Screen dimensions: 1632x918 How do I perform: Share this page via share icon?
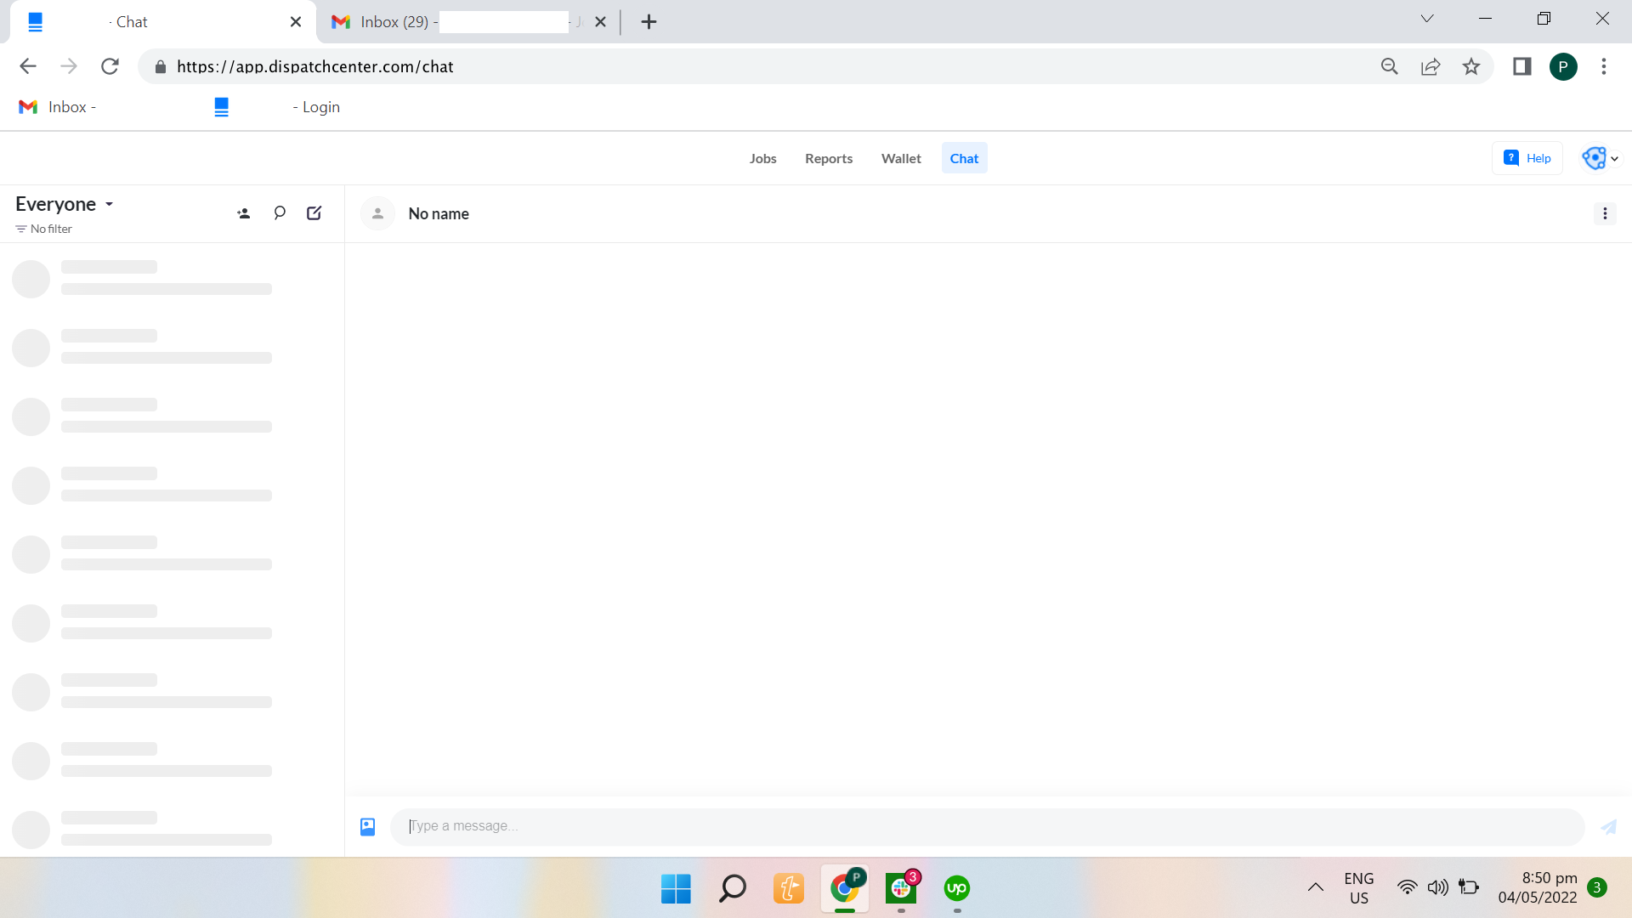1431,66
